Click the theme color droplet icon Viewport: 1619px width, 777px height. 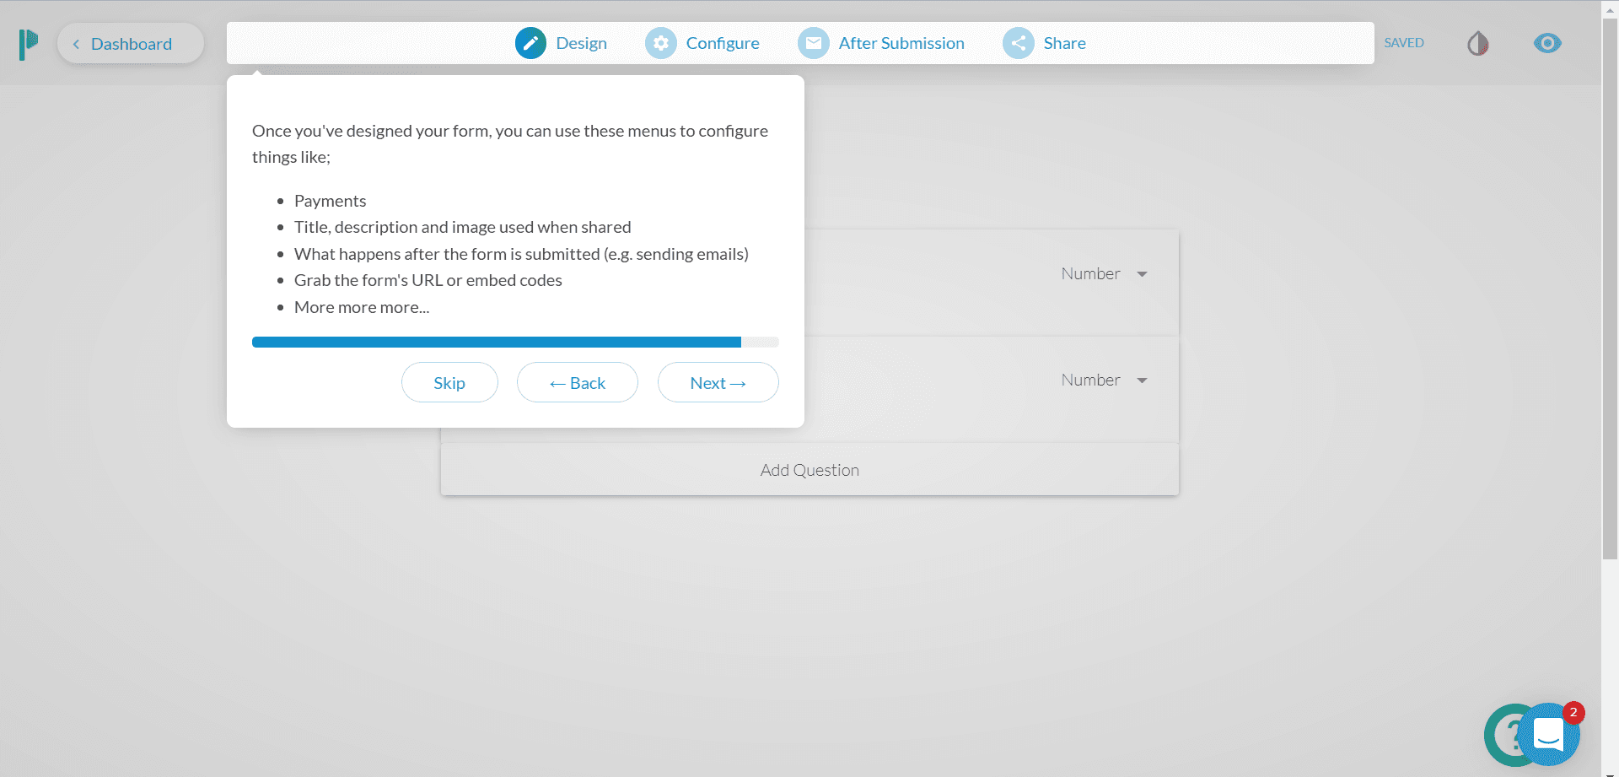(1477, 44)
